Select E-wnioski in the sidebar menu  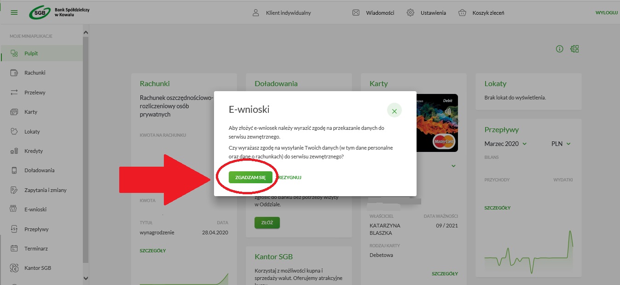pos(35,209)
